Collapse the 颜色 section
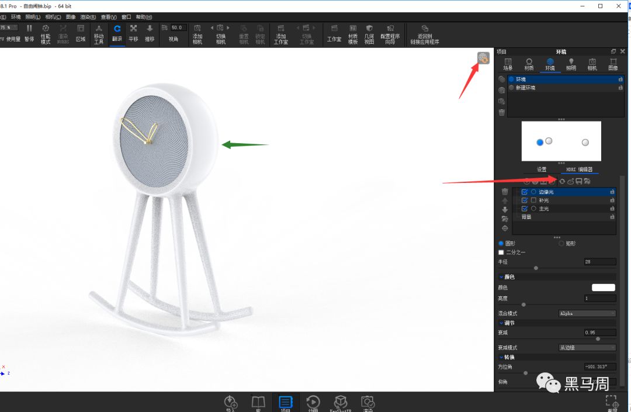This screenshot has width=631, height=412. tap(501, 277)
